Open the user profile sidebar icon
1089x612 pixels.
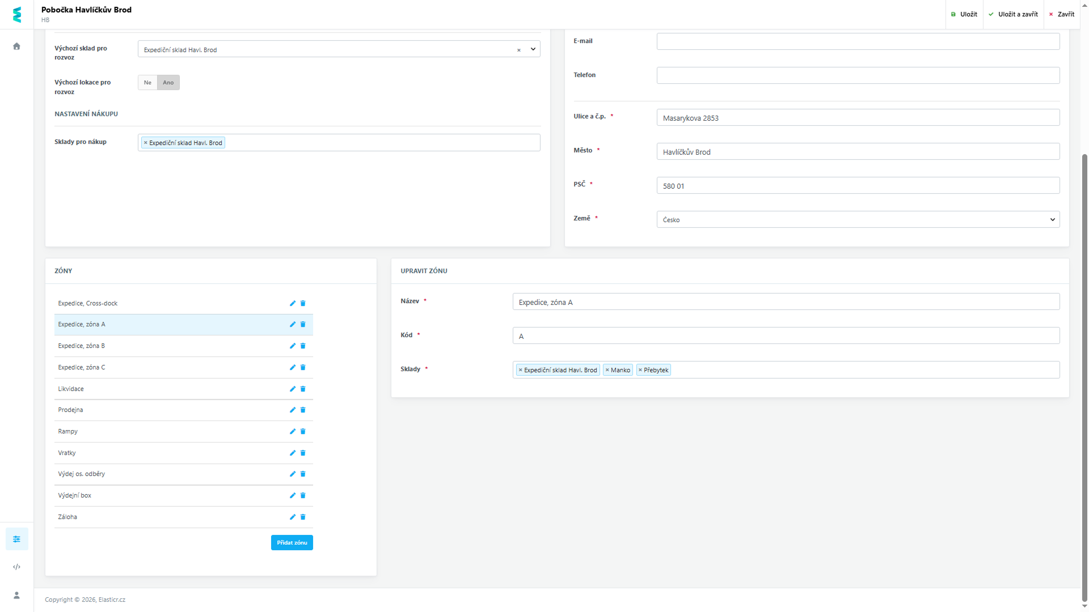tap(16, 595)
